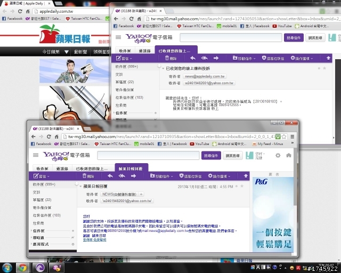
Task: Star the 已收到您的線上爆料投訴 message in back window
Action: pos(324,68)
